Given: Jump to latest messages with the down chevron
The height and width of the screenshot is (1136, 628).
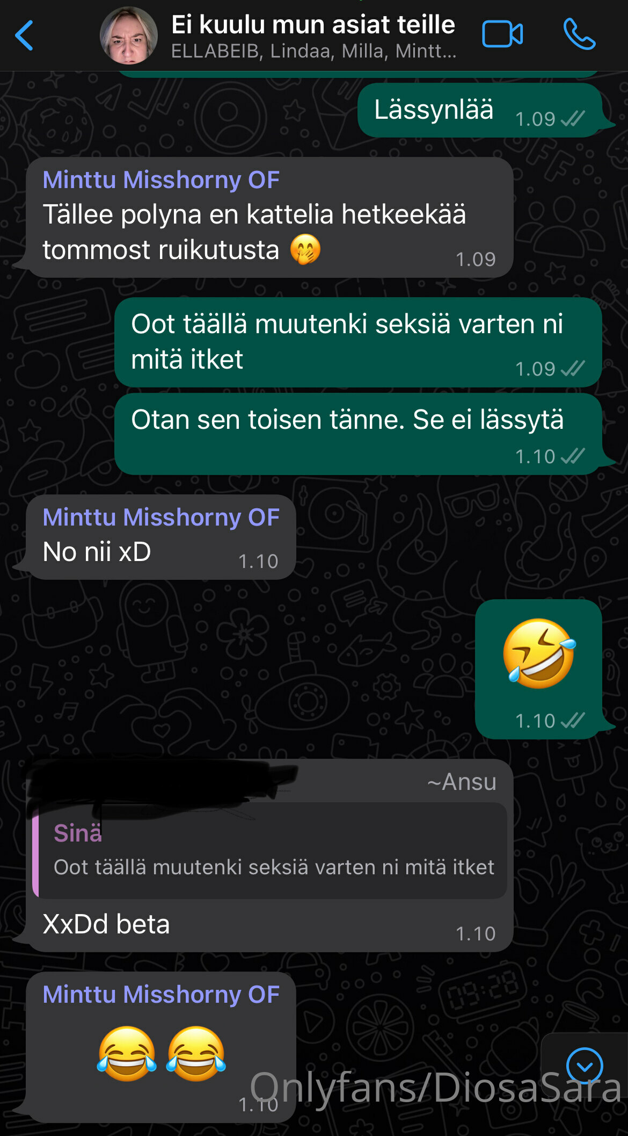Looking at the screenshot, I should 585,1066.
